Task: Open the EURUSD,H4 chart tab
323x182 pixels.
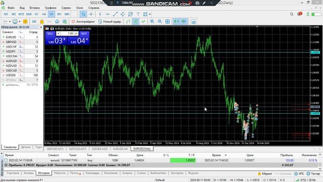Action: tap(120, 149)
